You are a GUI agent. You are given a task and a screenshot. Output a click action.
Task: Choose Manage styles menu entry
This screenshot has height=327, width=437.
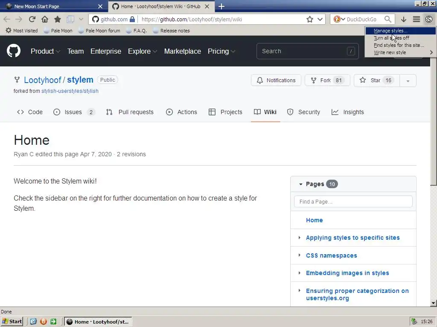tap(400, 31)
